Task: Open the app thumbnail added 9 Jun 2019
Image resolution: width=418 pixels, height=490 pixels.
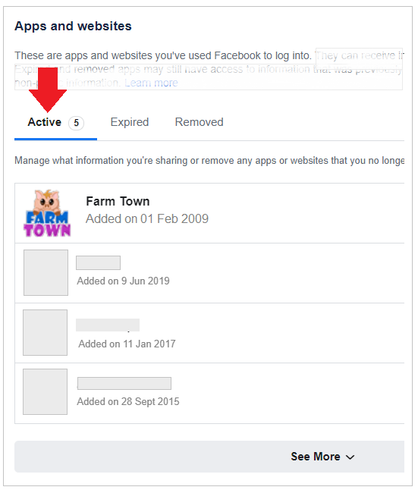Action: click(46, 272)
